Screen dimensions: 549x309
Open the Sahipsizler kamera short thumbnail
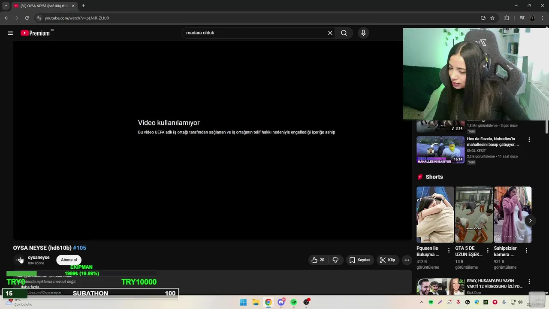[x=513, y=215]
